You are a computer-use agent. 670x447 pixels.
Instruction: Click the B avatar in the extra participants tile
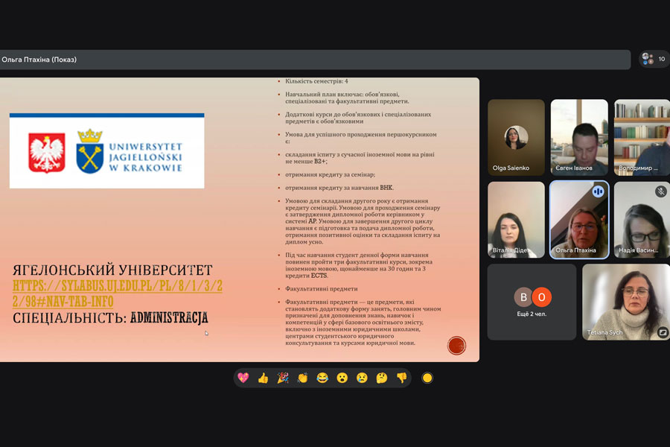[x=523, y=297]
